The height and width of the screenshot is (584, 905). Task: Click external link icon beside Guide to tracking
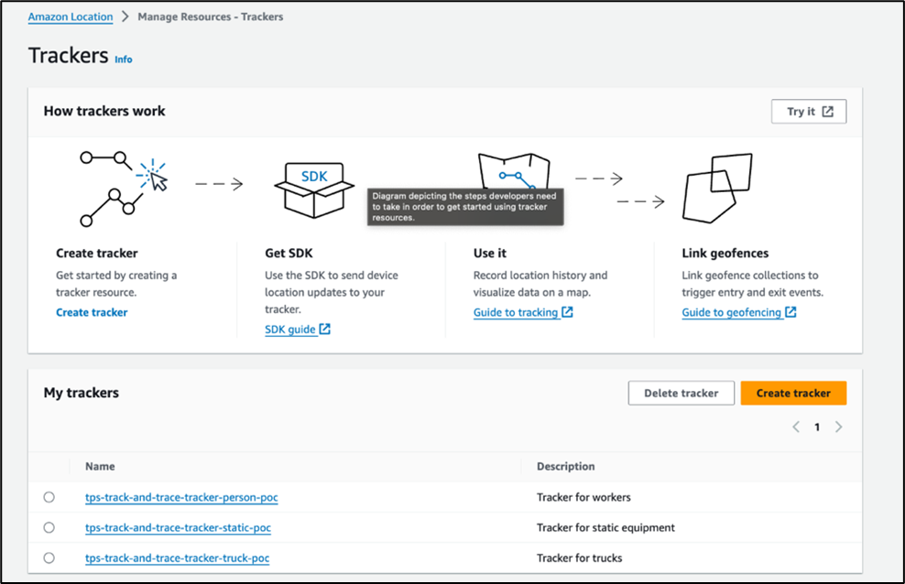click(x=567, y=312)
